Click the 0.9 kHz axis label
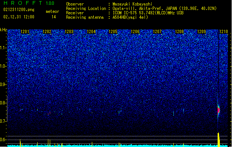232x147 pixels. point(3,85)
